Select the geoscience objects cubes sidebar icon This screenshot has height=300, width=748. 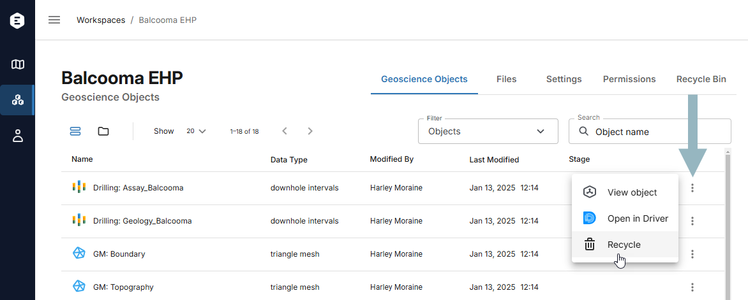pyautogui.click(x=18, y=100)
